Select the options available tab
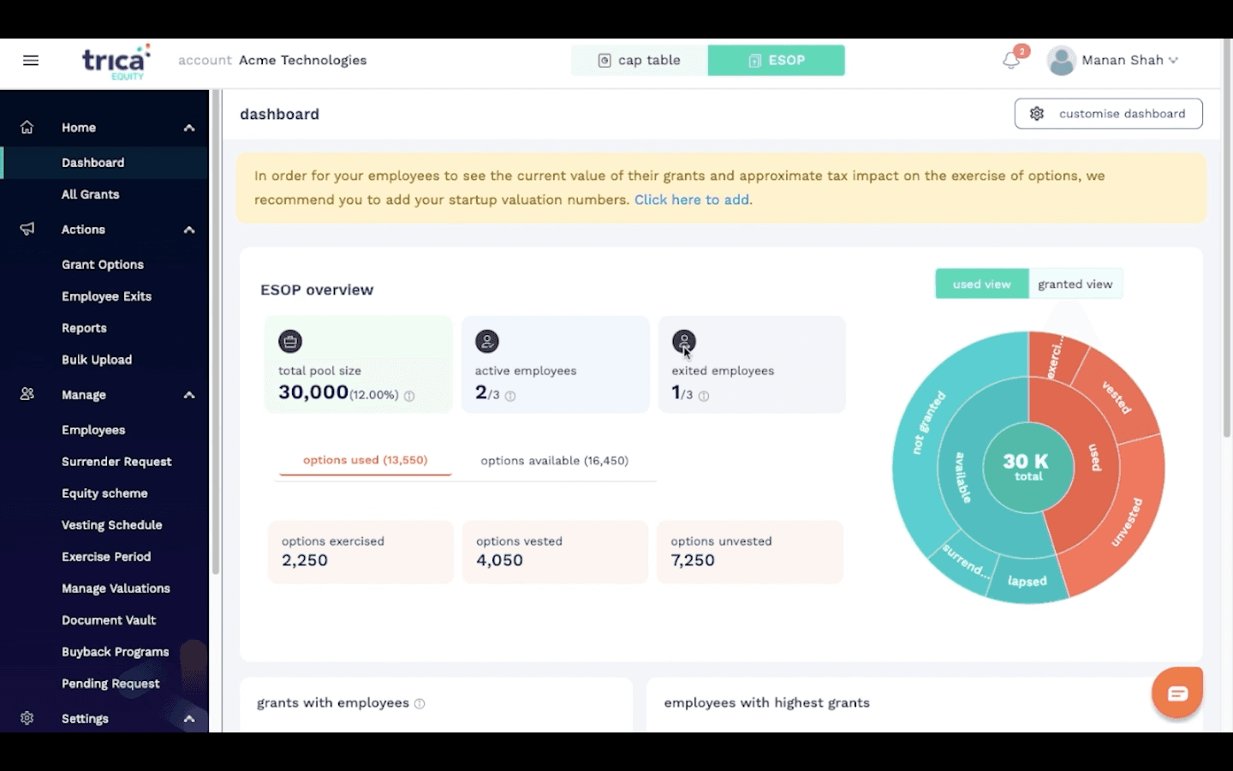The image size is (1233, 771). pyautogui.click(x=554, y=461)
